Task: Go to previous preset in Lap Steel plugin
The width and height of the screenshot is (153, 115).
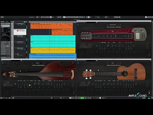Action: [x=107, y=25]
